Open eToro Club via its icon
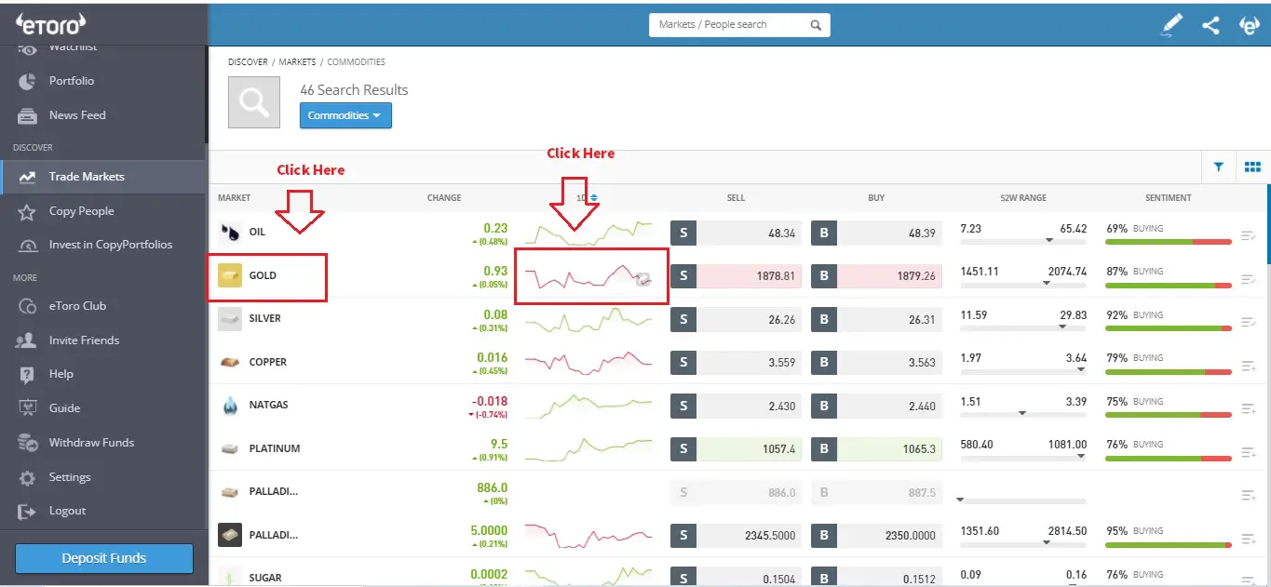 (x=28, y=306)
